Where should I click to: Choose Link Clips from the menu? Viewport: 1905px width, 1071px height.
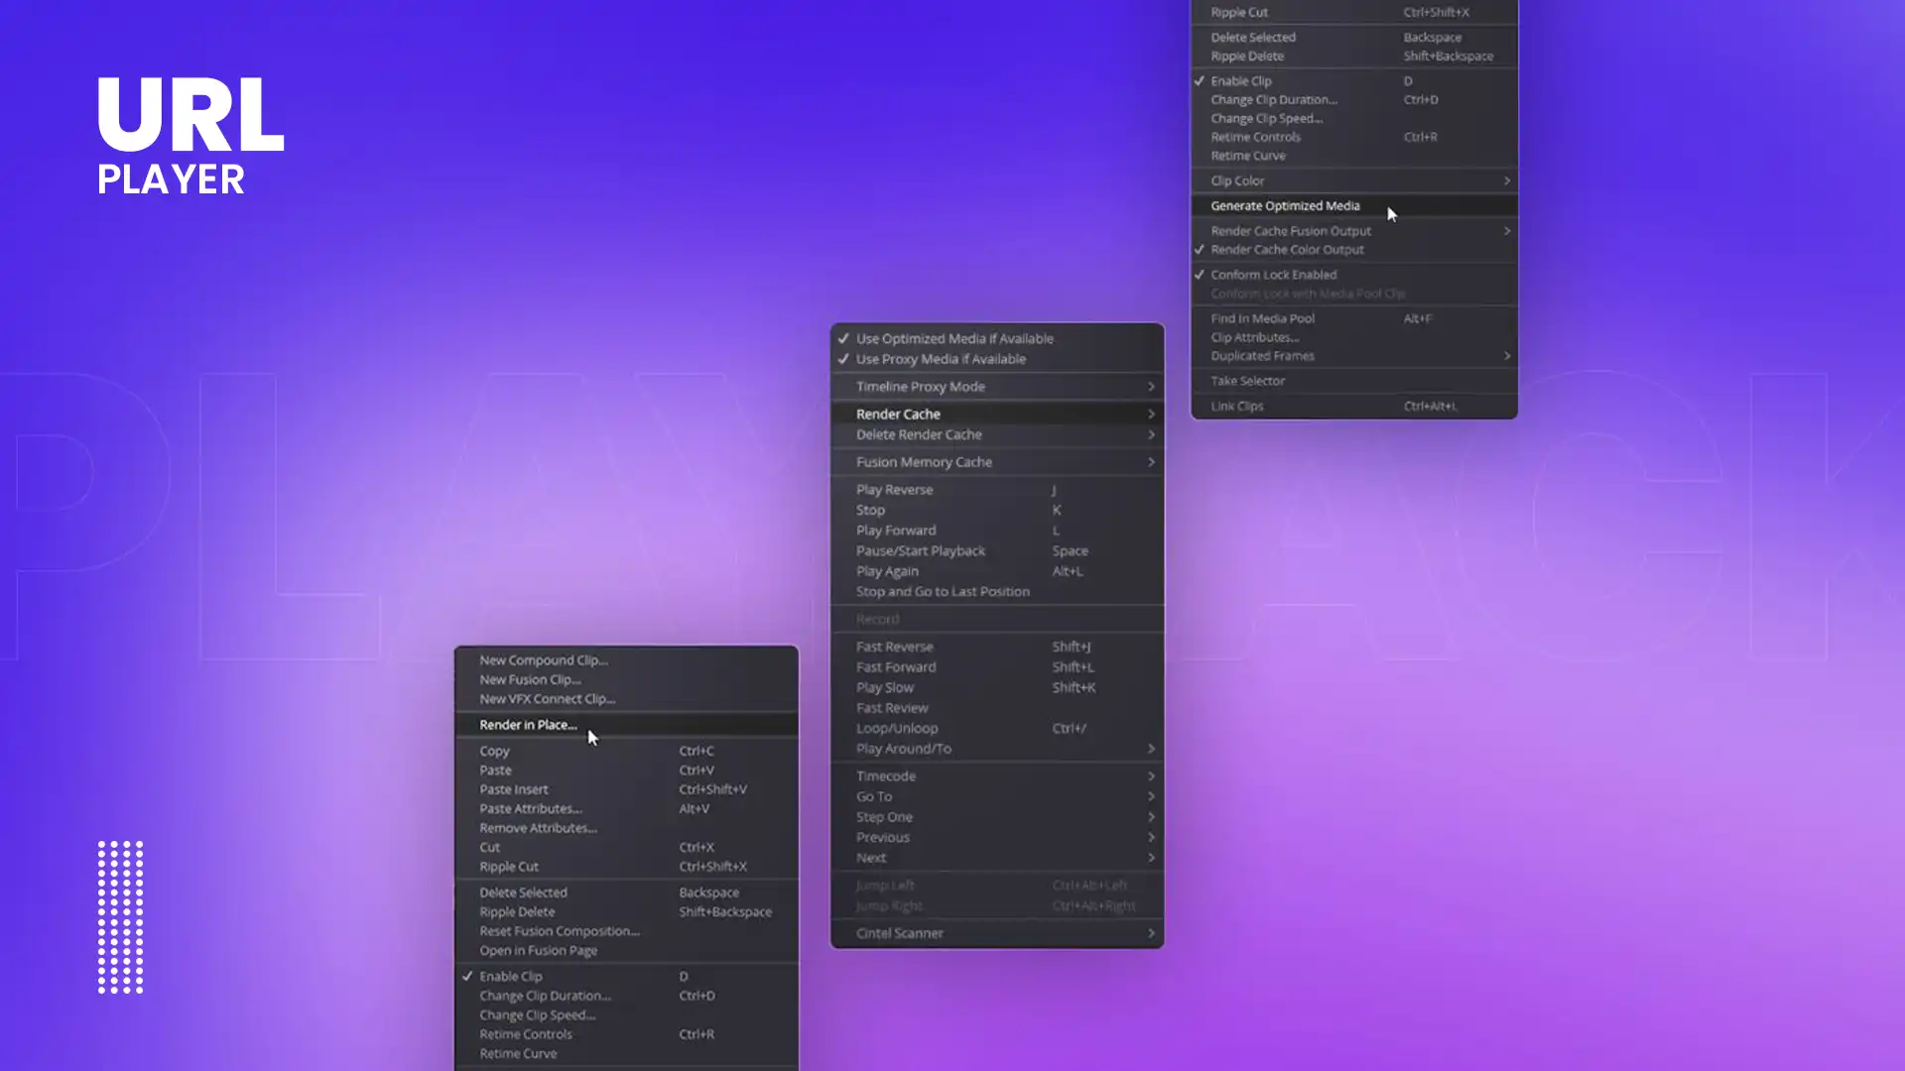[1236, 406]
